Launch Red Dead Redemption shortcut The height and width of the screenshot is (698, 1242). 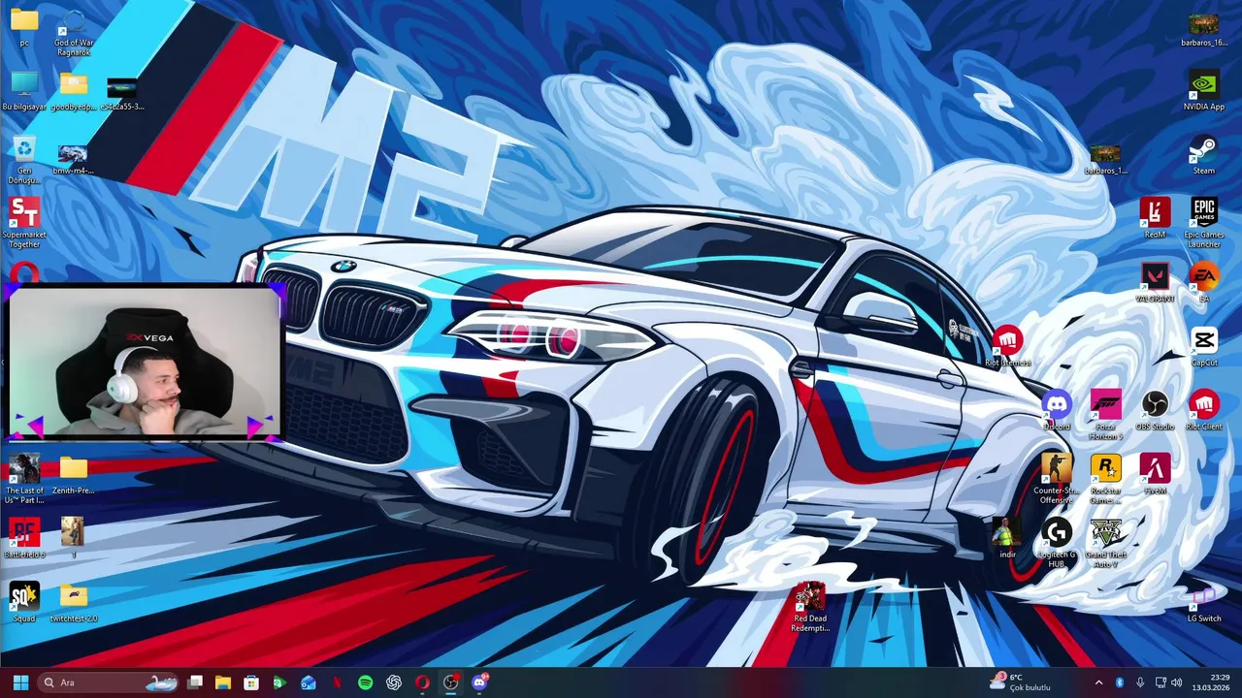[x=810, y=608]
